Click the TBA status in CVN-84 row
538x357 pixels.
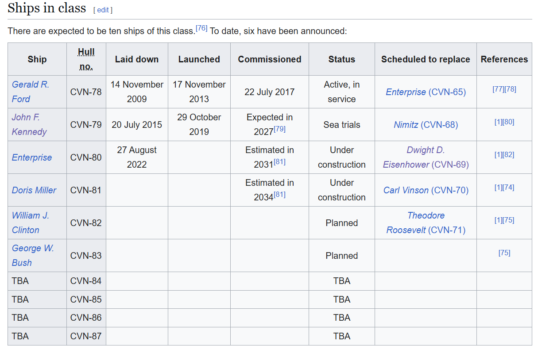342,281
